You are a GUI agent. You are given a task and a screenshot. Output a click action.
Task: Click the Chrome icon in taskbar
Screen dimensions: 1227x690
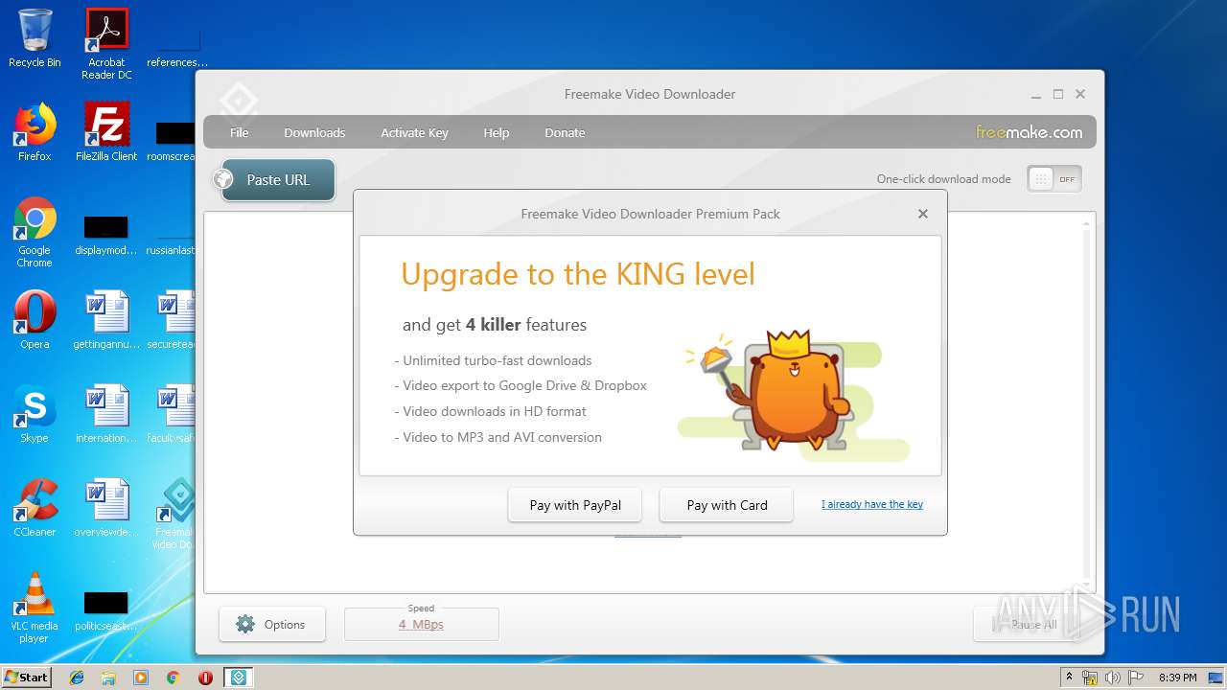pyautogui.click(x=173, y=678)
